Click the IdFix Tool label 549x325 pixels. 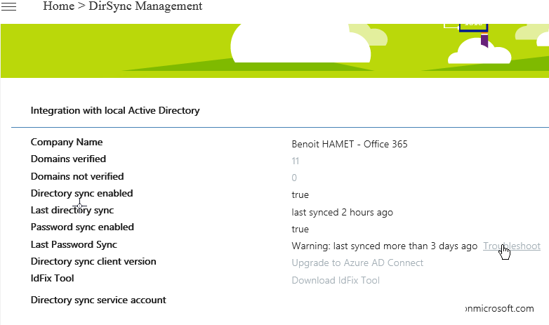53,278
